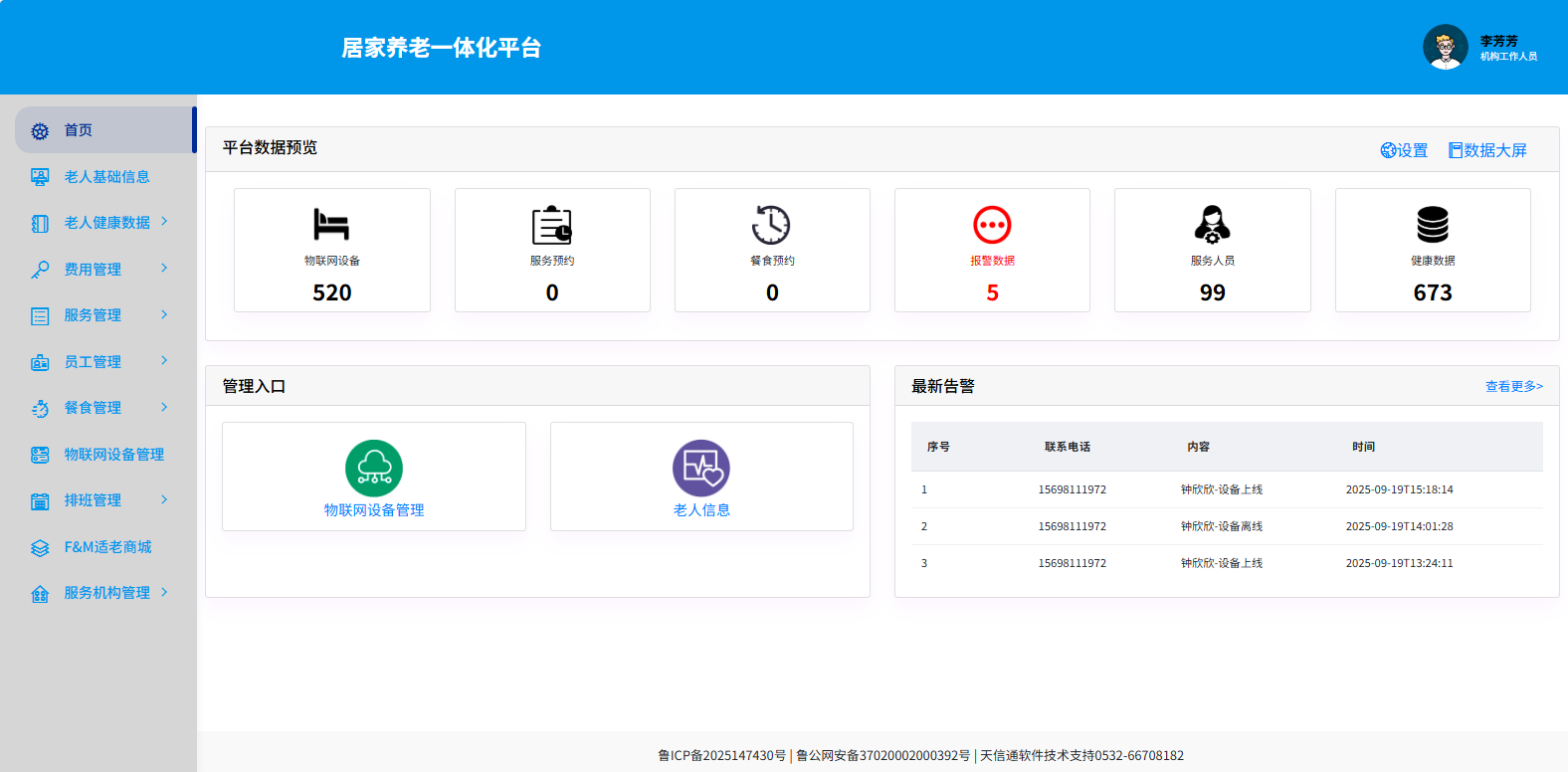Click the clipboard icon for 服务预约
The height and width of the screenshot is (772, 1568).
click(552, 225)
